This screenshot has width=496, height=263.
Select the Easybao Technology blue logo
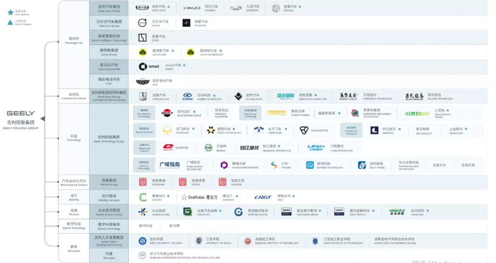coord(310,165)
